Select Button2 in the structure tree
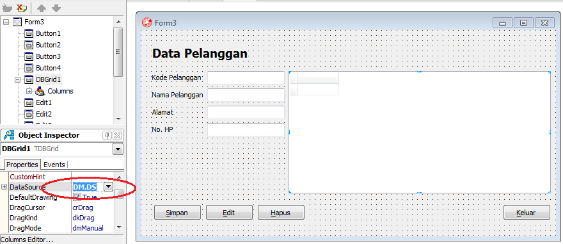This screenshot has width=563, height=244. pos(48,45)
